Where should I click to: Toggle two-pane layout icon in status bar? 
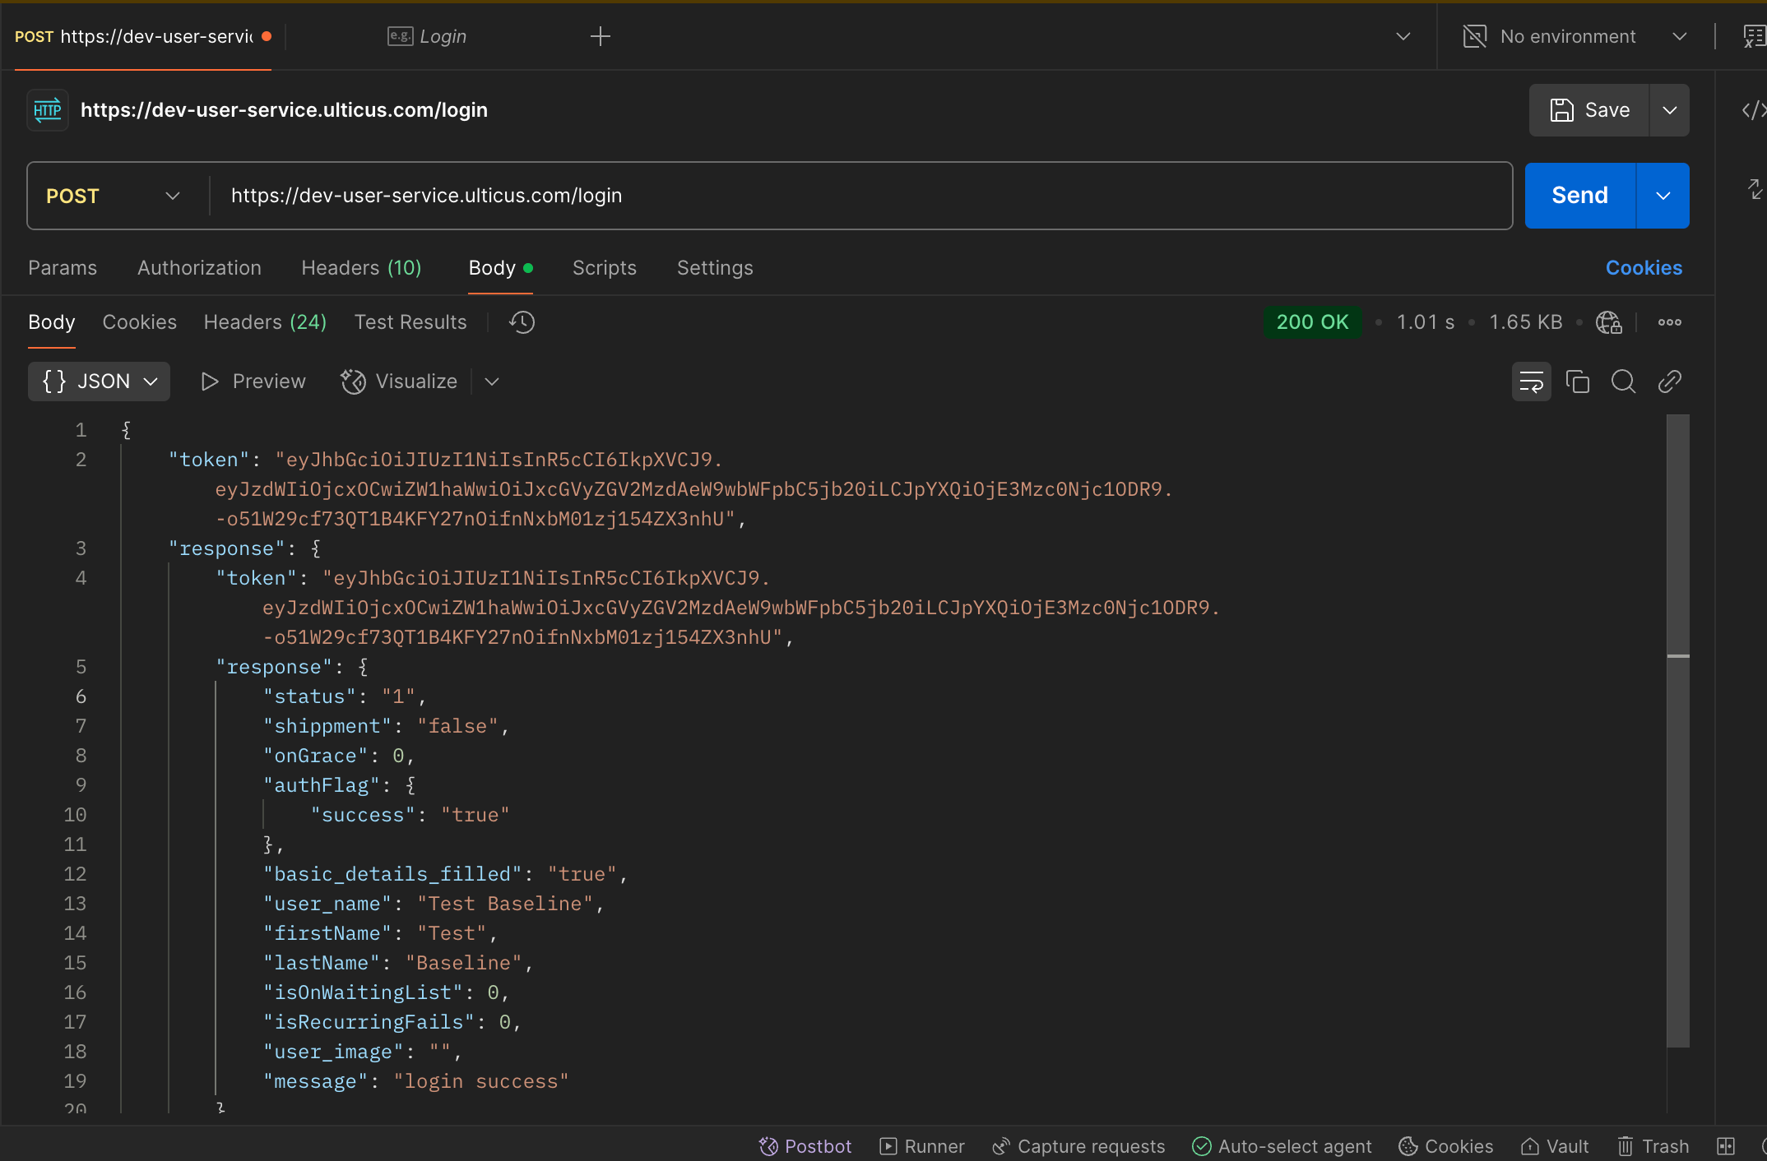pyautogui.click(x=1726, y=1146)
